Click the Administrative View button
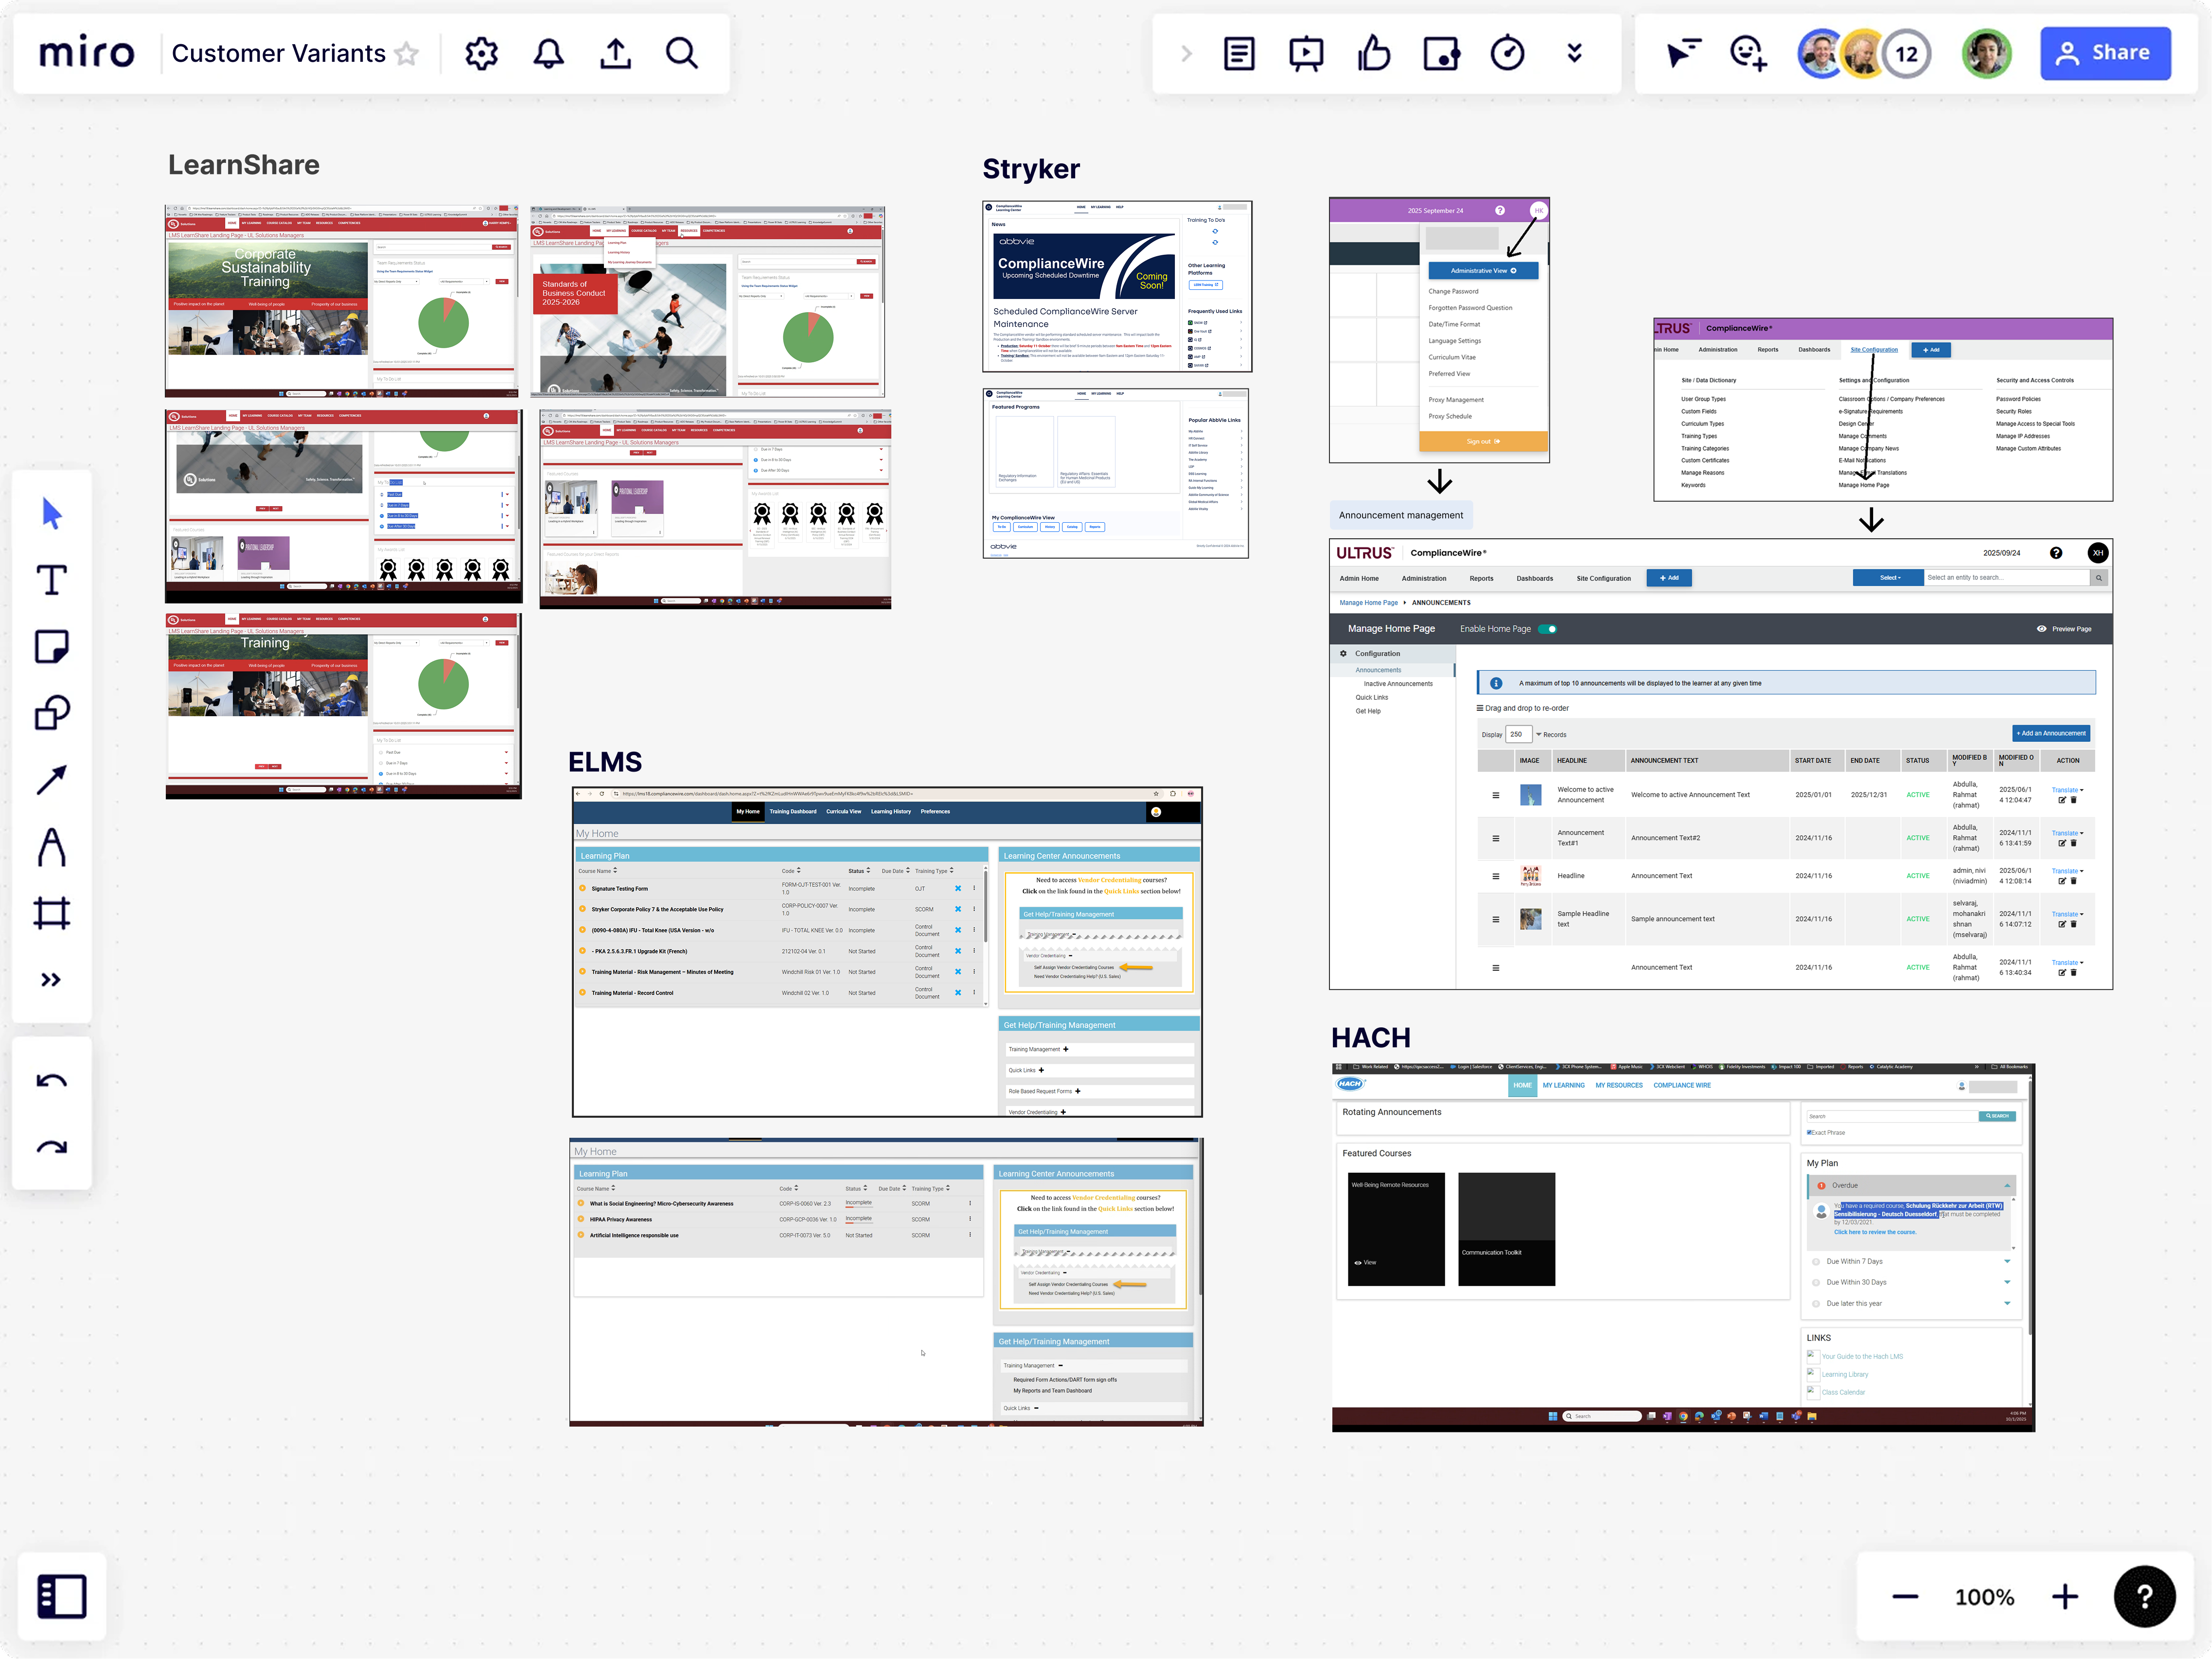 (1484, 271)
